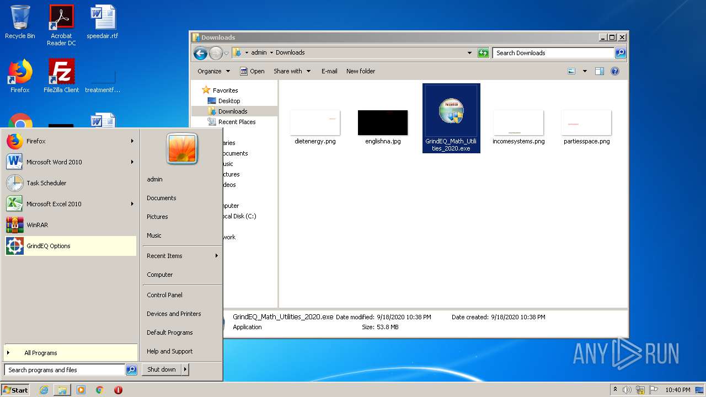
Task: Open Task Scheduler from Start menu
Action: (x=70, y=183)
